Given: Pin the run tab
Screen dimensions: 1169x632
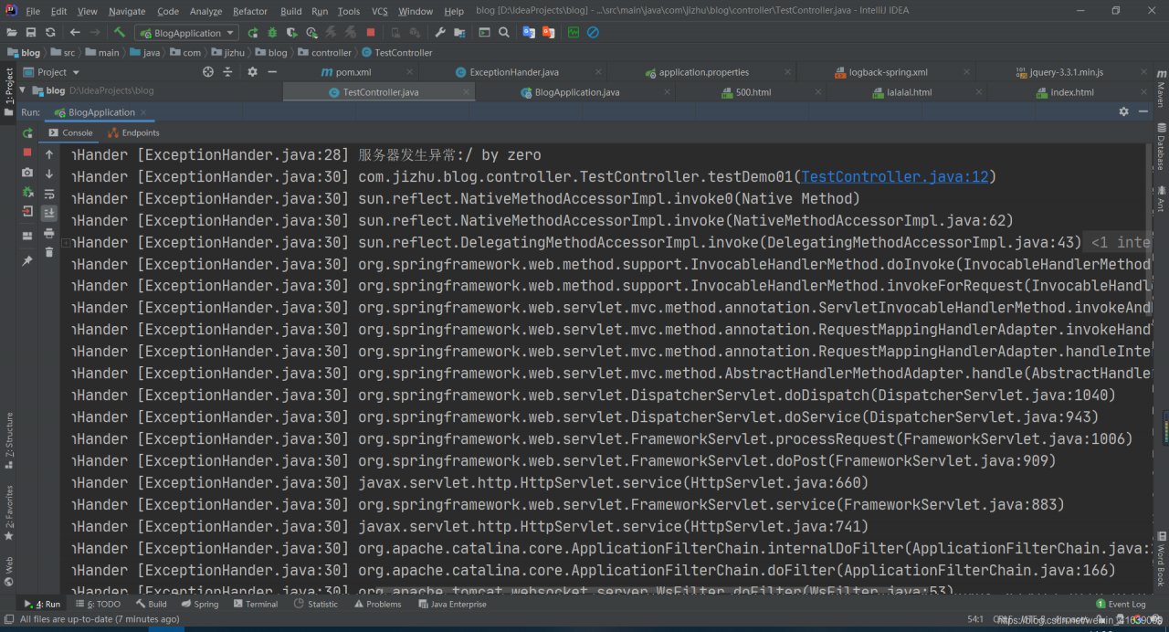Looking at the screenshot, I should [27, 260].
